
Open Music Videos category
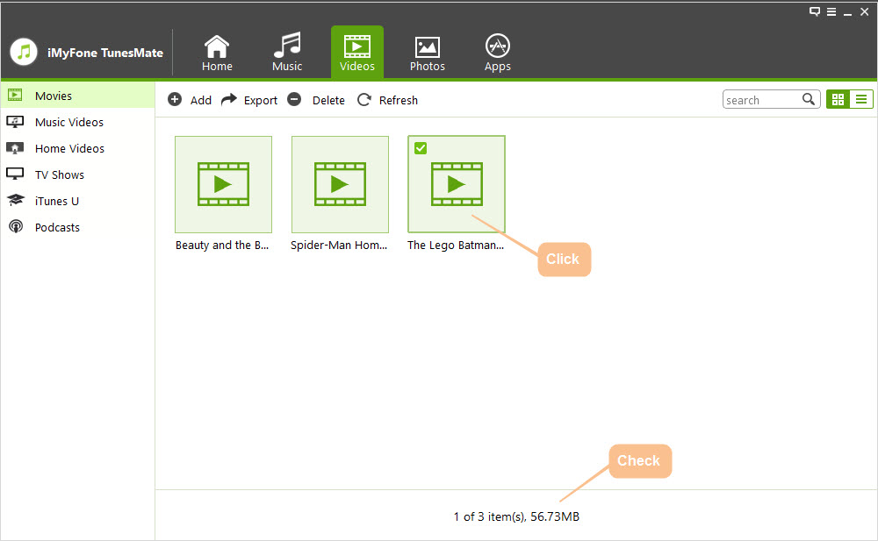point(78,122)
